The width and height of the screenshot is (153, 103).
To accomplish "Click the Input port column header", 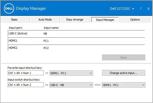I will 16,28.
